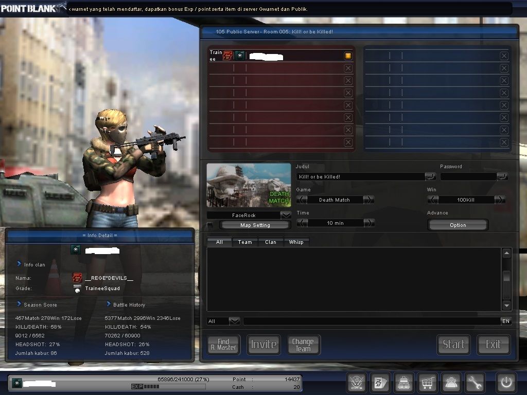Viewport: 527px width, 395px height.
Task: Click the rank badge in Info Detail
Action: coord(76,249)
